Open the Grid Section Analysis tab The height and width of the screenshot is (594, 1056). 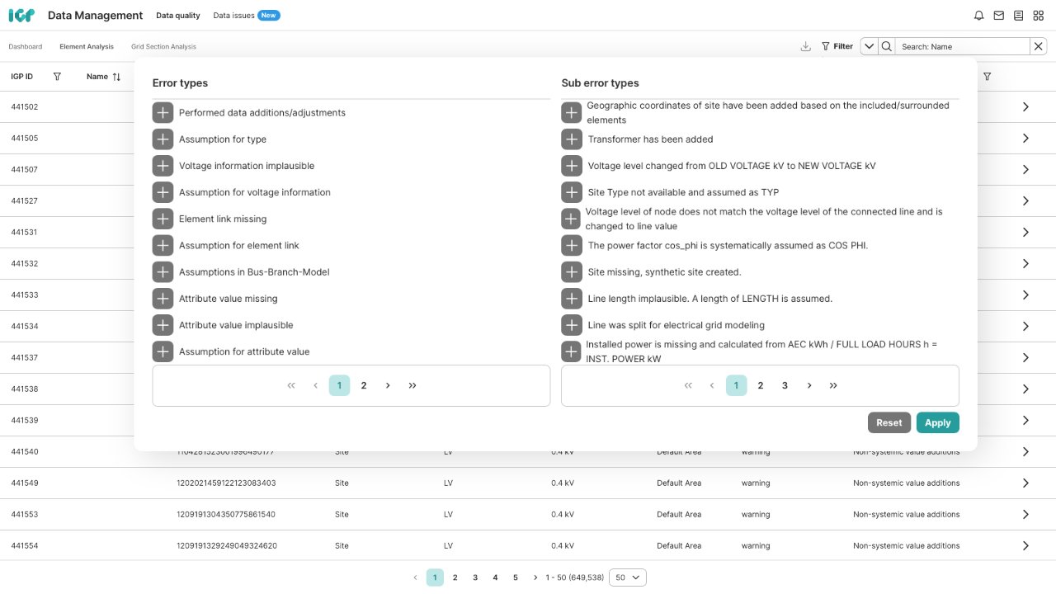(x=163, y=47)
